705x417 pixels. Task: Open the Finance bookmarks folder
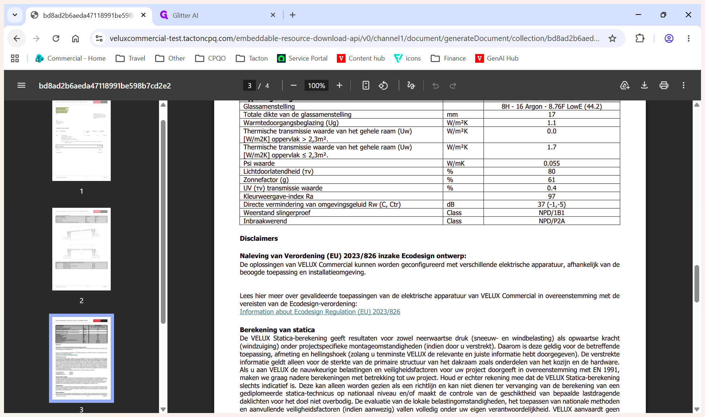pyautogui.click(x=448, y=58)
